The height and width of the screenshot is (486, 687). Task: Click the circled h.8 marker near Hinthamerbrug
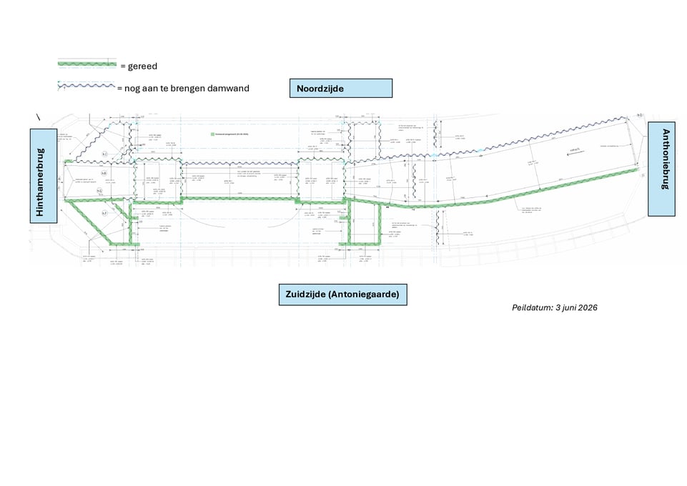pyautogui.click(x=104, y=174)
